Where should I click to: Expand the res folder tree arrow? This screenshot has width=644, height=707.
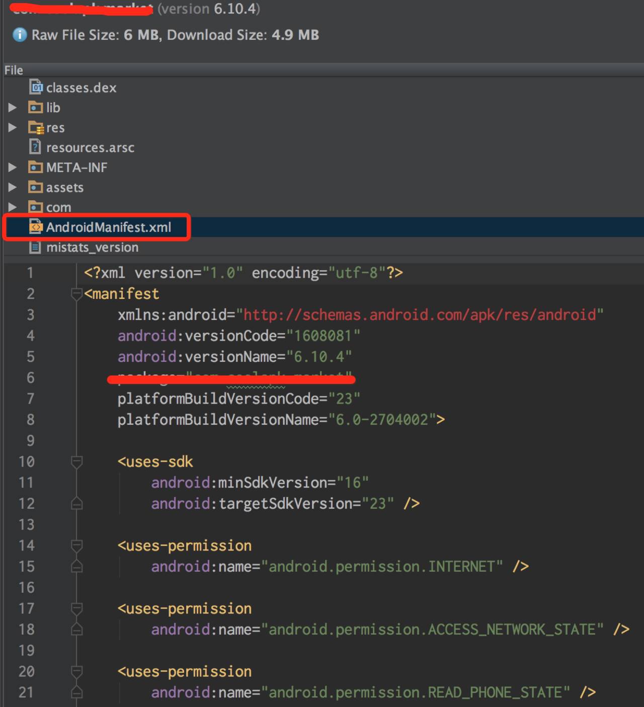click(x=13, y=128)
